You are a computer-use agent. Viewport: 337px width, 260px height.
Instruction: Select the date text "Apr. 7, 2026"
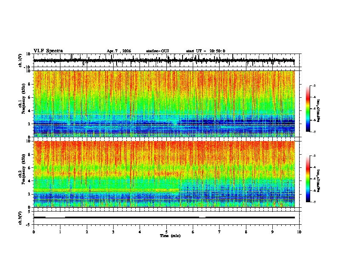(119, 51)
